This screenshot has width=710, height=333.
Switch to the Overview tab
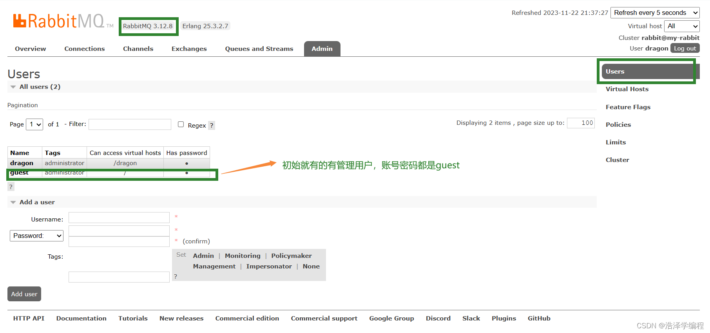pyautogui.click(x=31, y=49)
